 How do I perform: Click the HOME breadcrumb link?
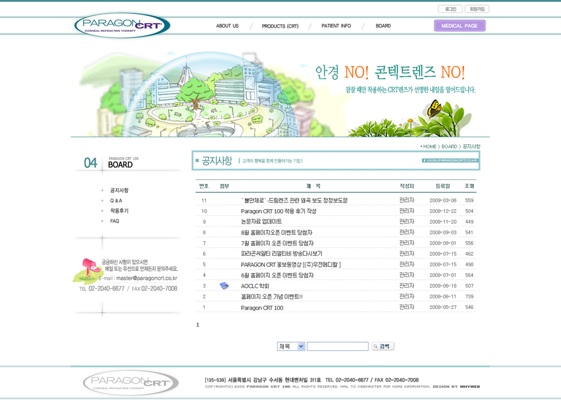429,146
